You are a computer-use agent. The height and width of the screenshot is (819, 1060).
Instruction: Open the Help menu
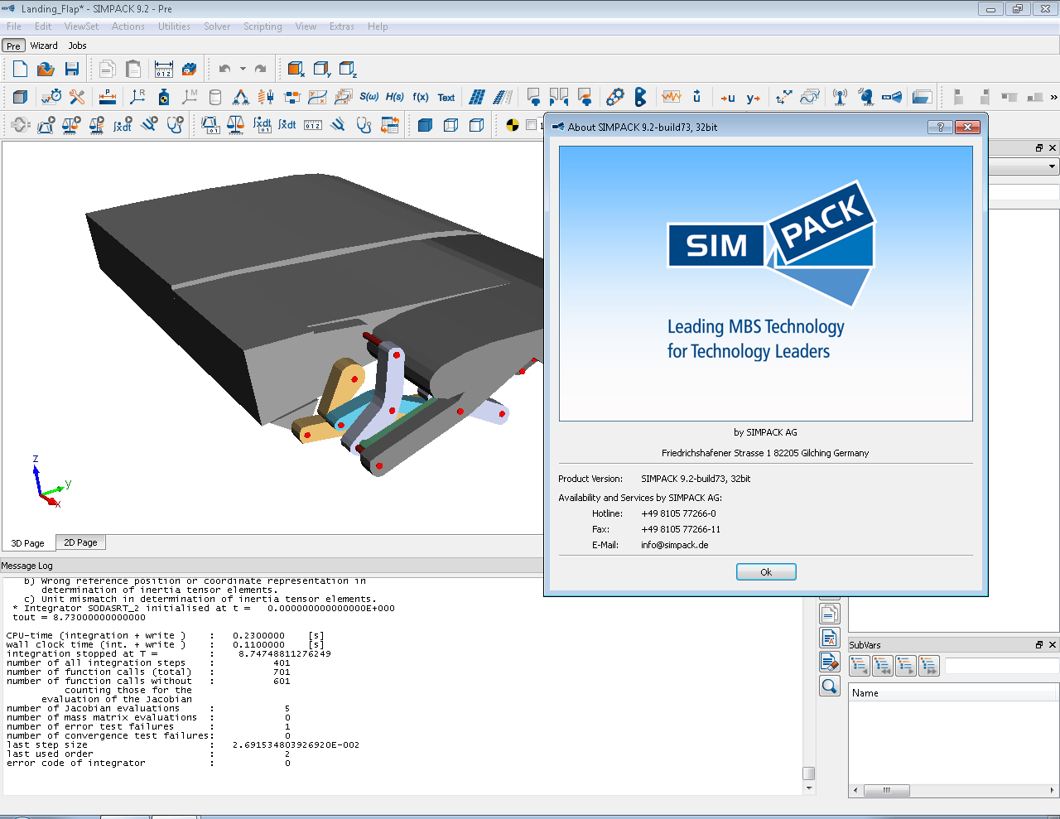tap(378, 26)
